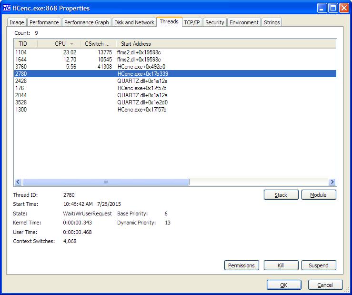The height and width of the screenshot is (295, 352).
Task: Open the thread Stack view
Action: pos(281,195)
